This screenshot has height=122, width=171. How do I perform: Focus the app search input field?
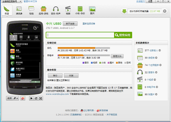(80, 35)
